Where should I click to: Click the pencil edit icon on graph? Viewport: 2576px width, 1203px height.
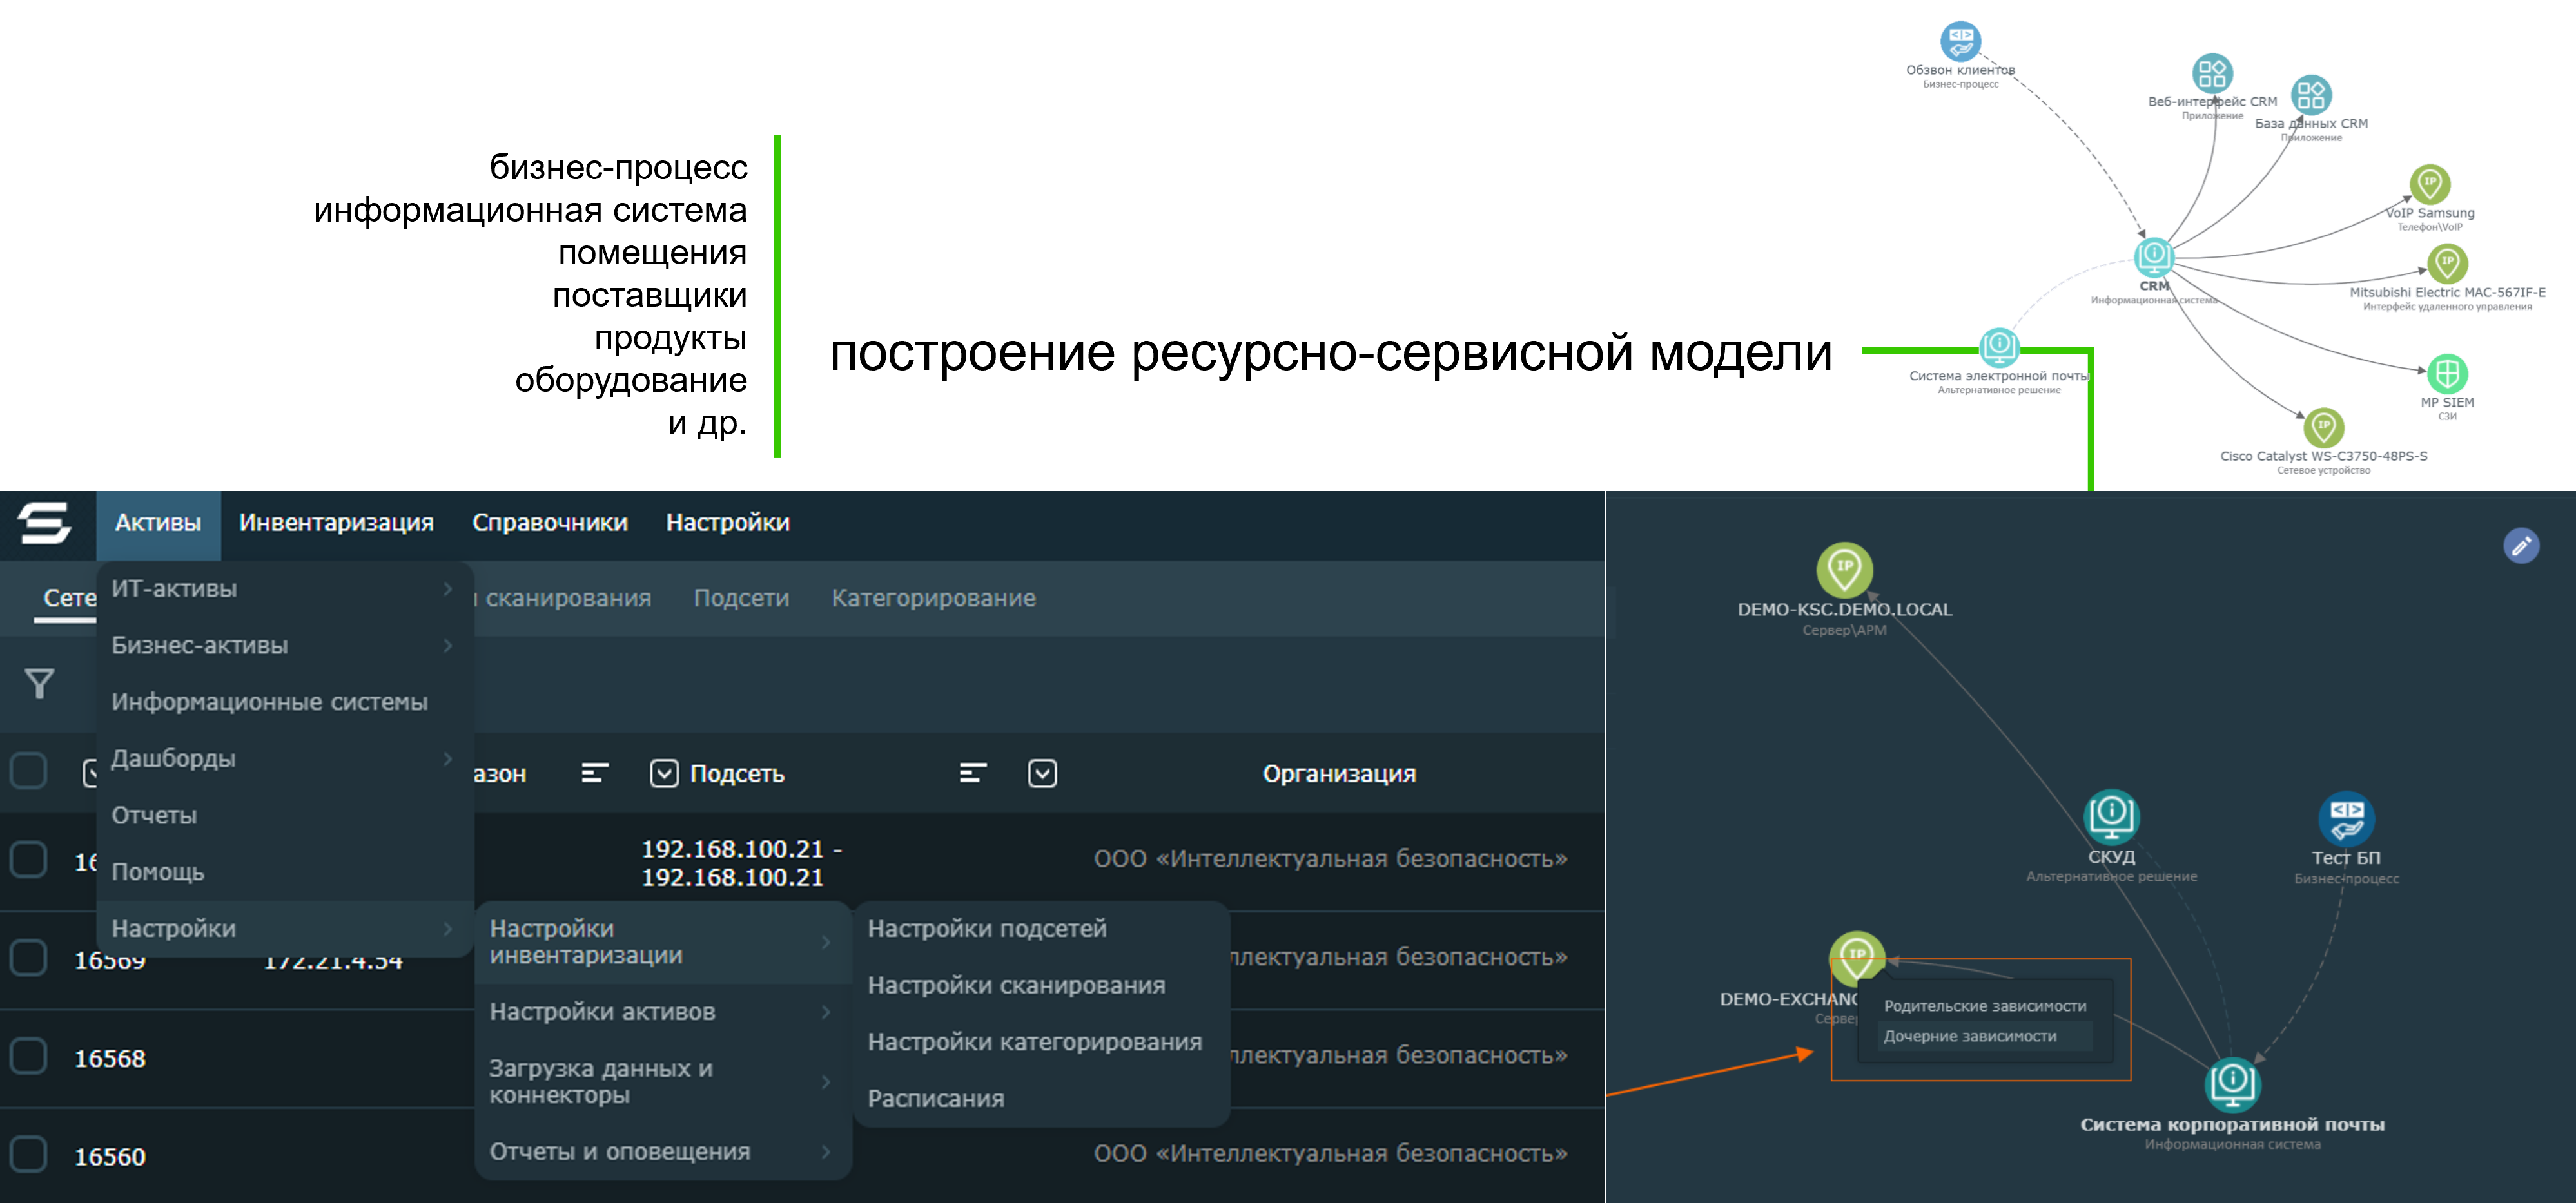click(2520, 546)
